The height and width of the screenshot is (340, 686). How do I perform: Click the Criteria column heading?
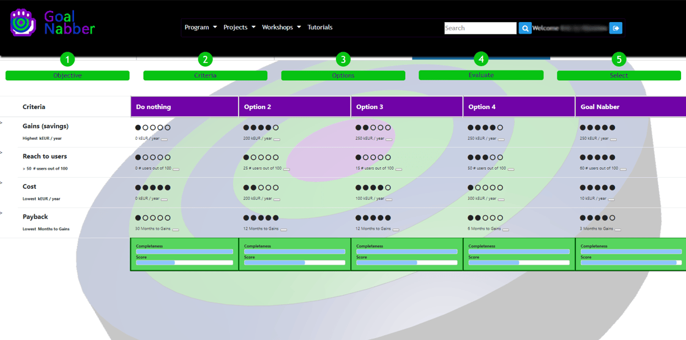pyautogui.click(x=34, y=107)
